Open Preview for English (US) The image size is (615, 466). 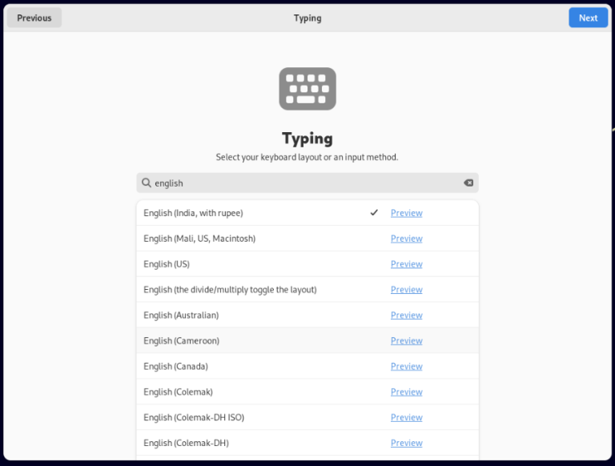406,264
